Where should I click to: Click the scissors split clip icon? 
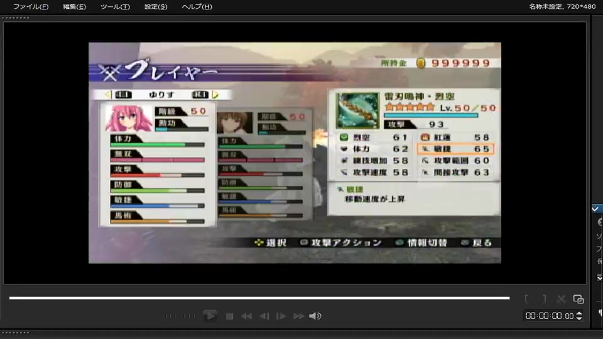[561, 299]
